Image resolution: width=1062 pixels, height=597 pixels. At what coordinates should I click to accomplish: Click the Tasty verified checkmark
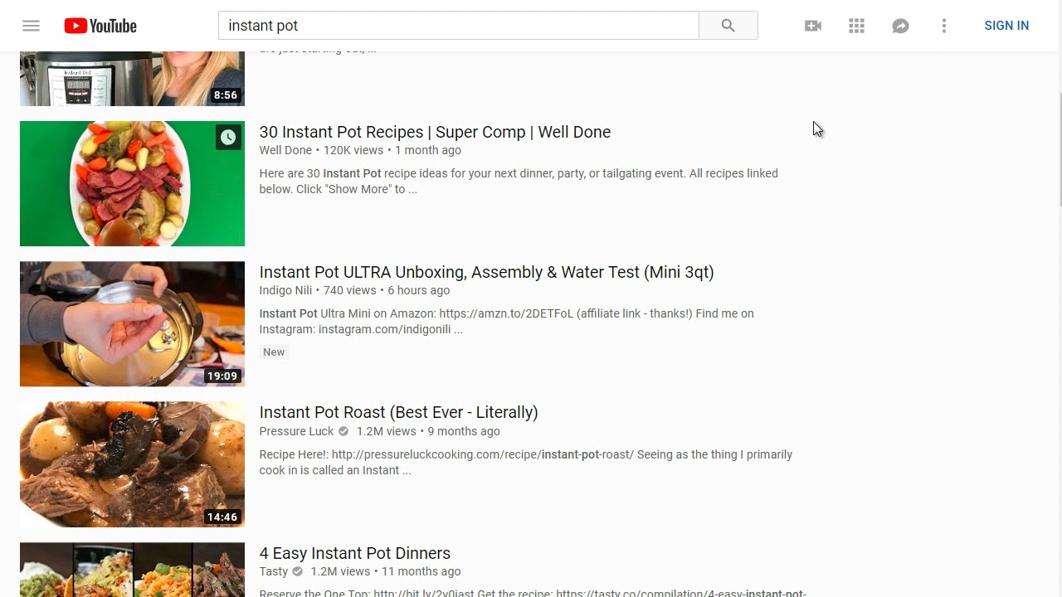click(x=298, y=571)
